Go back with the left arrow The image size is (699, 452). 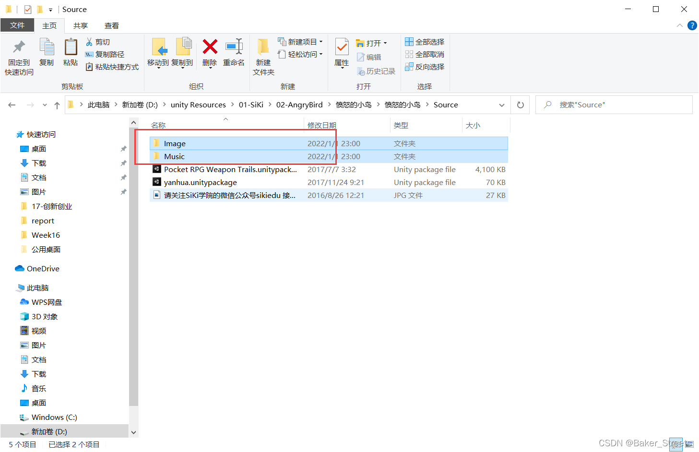pyautogui.click(x=12, y=105)
